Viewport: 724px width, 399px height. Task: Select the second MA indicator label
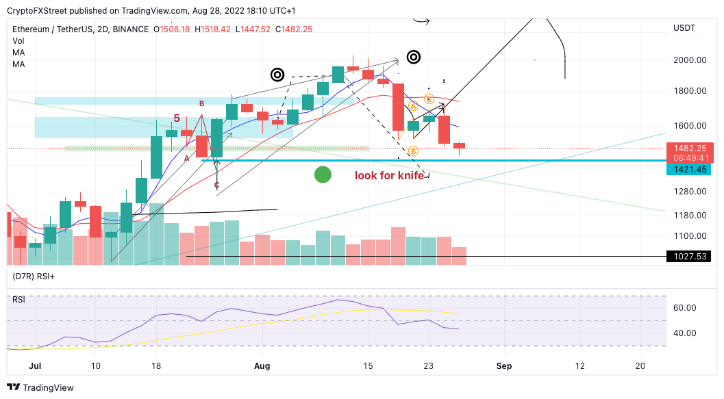[18, 64]
